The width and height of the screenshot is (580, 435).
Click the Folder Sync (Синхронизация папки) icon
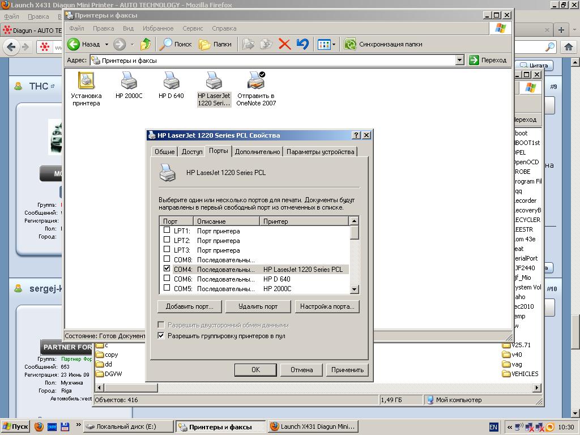[349, 44]
